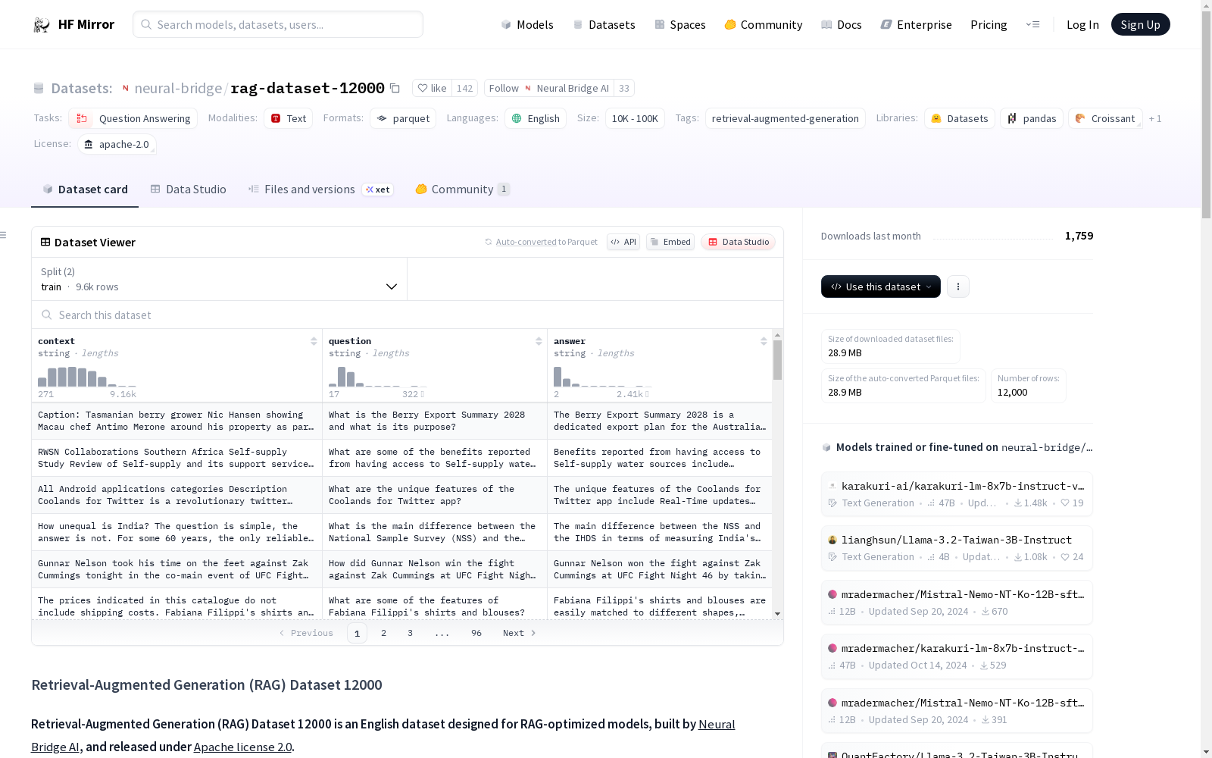
Task: Click the Question Answering task tag
Action: (133, 118)
